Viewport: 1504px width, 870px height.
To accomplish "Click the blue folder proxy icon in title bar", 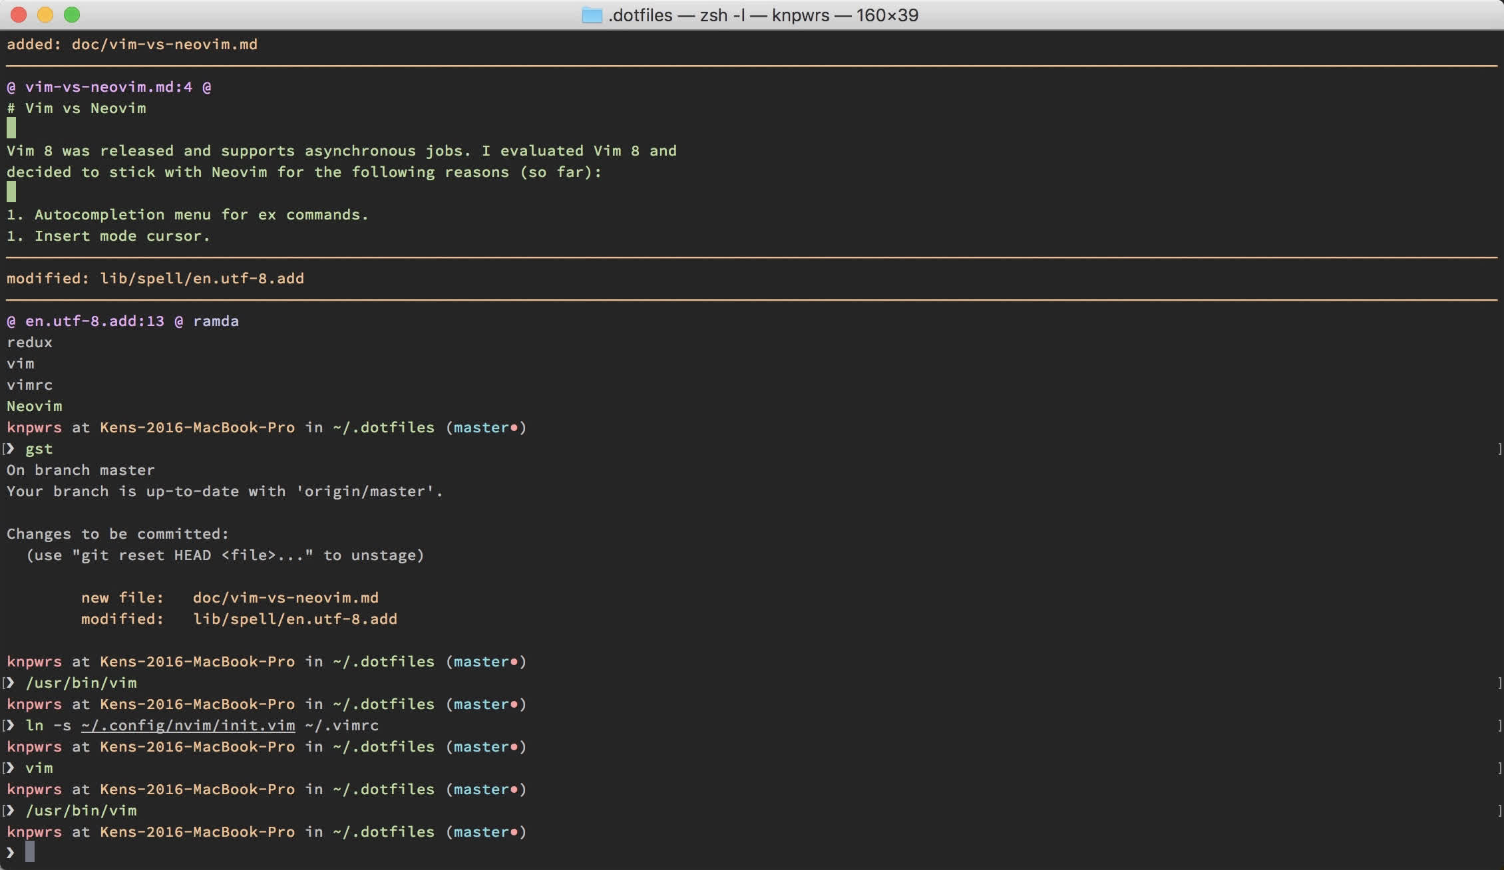I will 591,15.
